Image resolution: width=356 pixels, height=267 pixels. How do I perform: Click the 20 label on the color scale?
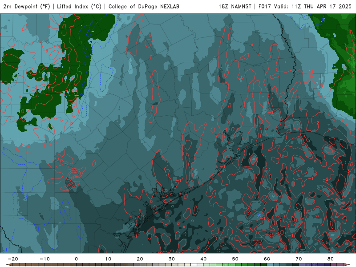[140, 259]
